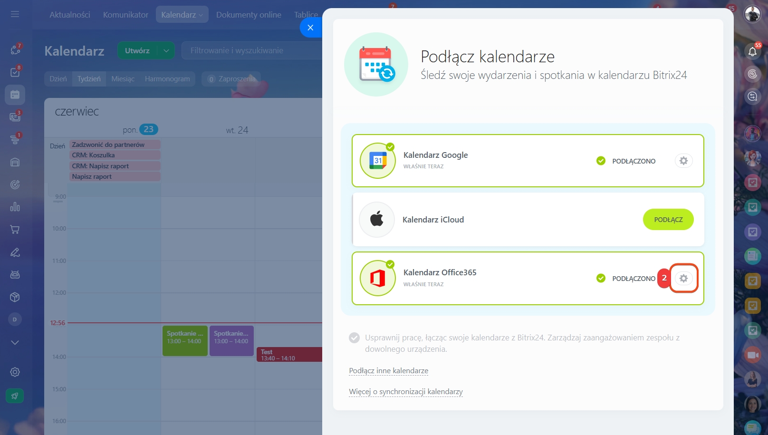
Task: Open the spiral icon in right panel
Action: click(752, 74)
